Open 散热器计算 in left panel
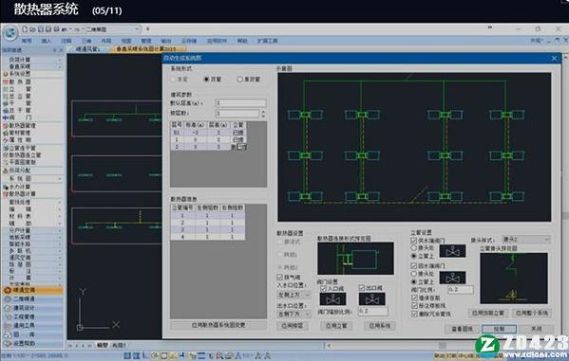The height and width of the screenshot is (361, 569). click(x=20, y=193)
